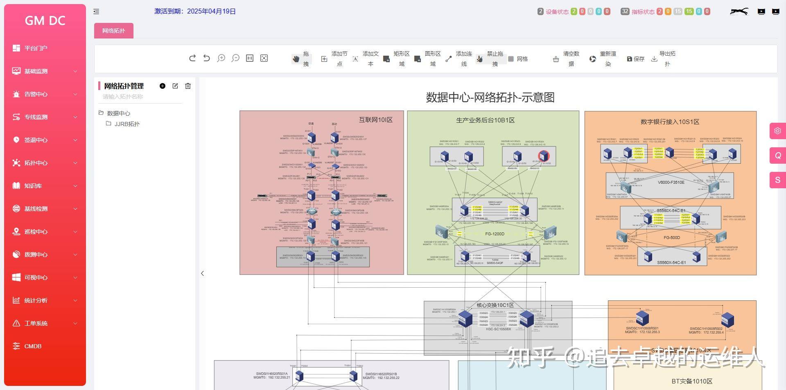Open 平台门户 in the sidebar
This screenshot has height=390, width=786.
pos(45,48)
